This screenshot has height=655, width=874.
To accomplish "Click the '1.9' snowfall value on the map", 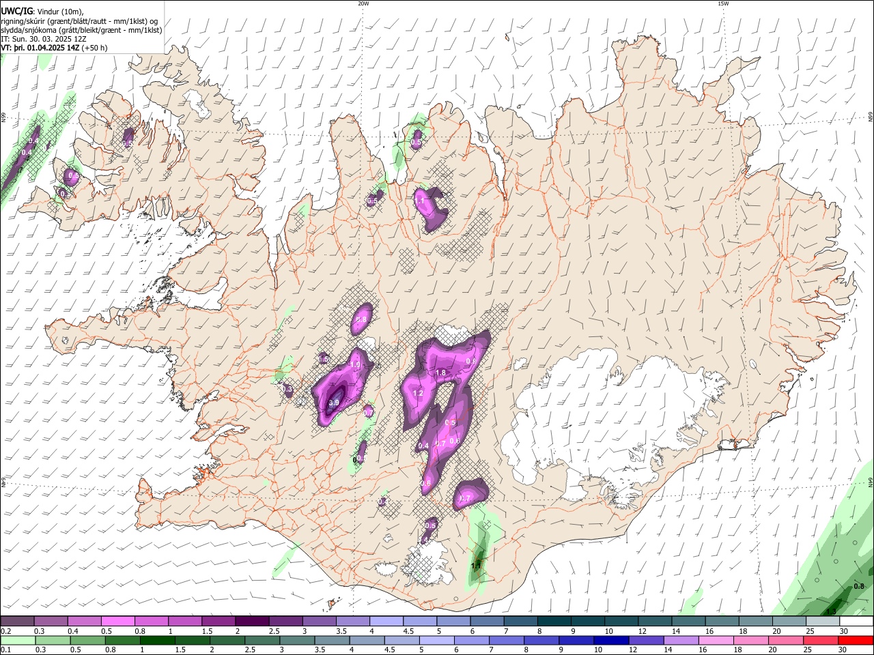I will pyautogui.click(x=355, y=365).
